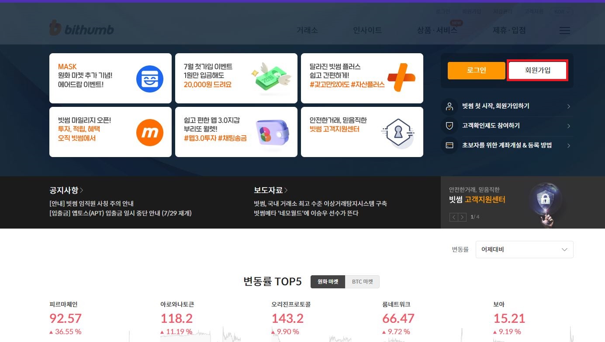Image resolution: width=605 pixels, height=342 pixels.
Task: Click the highlighted 회원가입 button
Action: coord(537,70)
